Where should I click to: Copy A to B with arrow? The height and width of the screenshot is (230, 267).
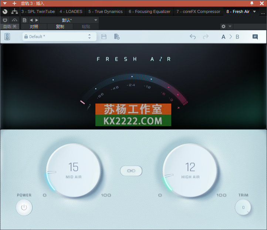pyautogui.click(x=230, y=37)
